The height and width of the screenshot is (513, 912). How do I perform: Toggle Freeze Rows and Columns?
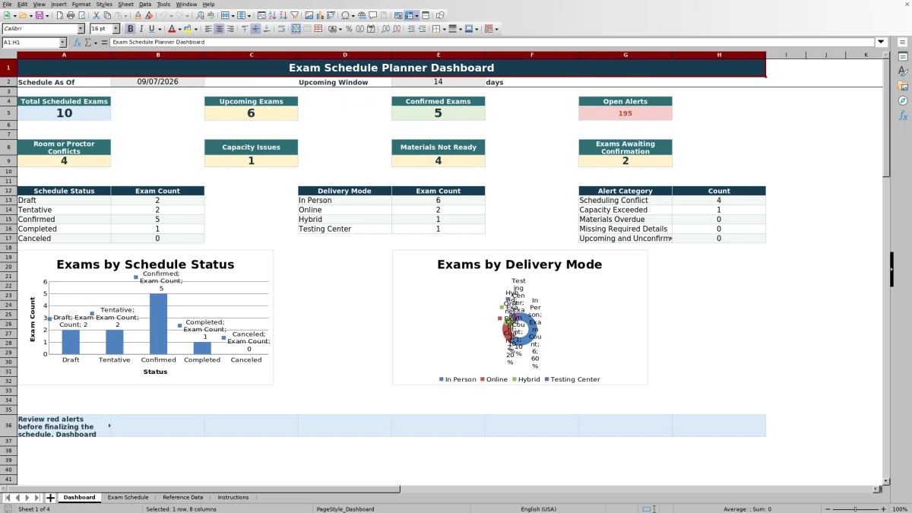[x=408, y=15]
